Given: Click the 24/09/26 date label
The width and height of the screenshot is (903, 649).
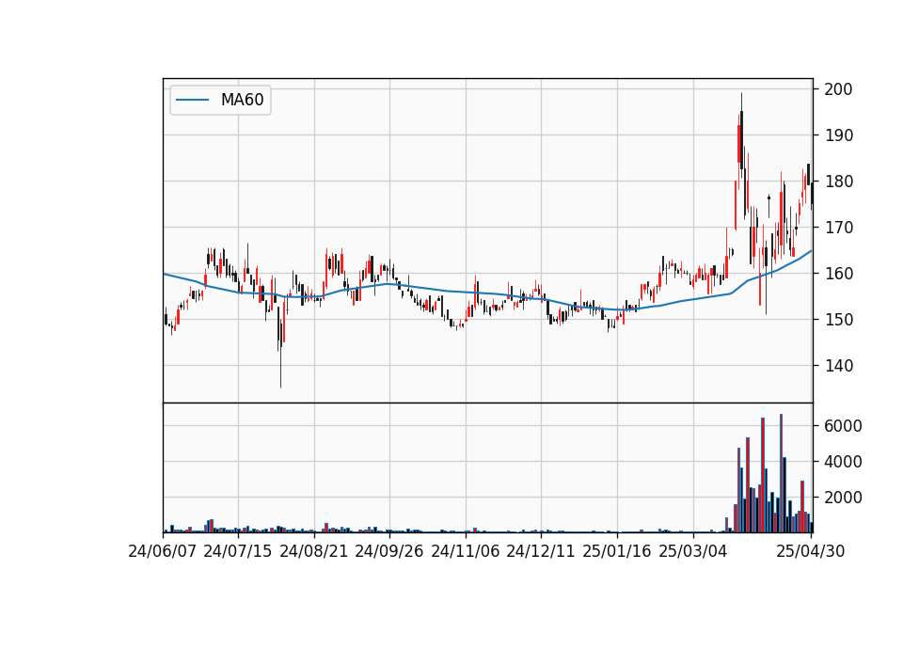Looking at the screenshot, I should (x=389, y=551).
